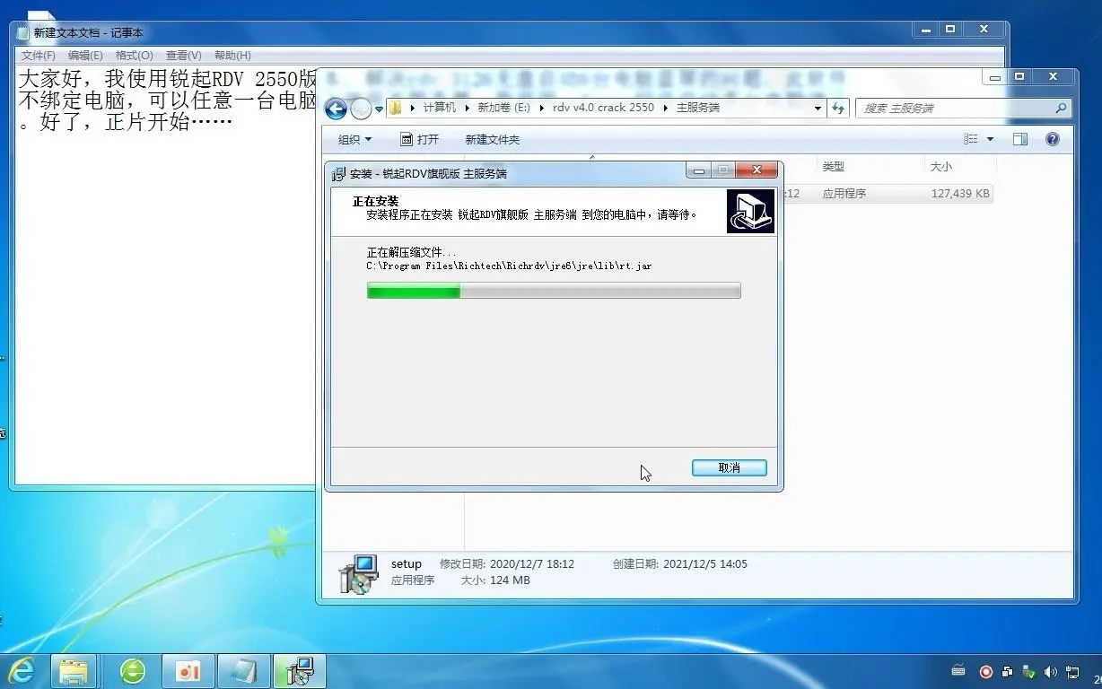Click the 应用程序 type cell

pos(844,193)
